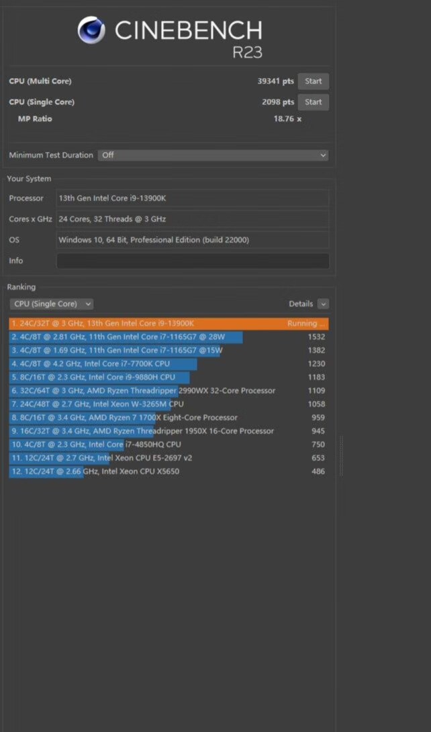Select ranking row Intel Xeon X5650
The height and width of the screenshot is (732, 431).
(169, 471)
